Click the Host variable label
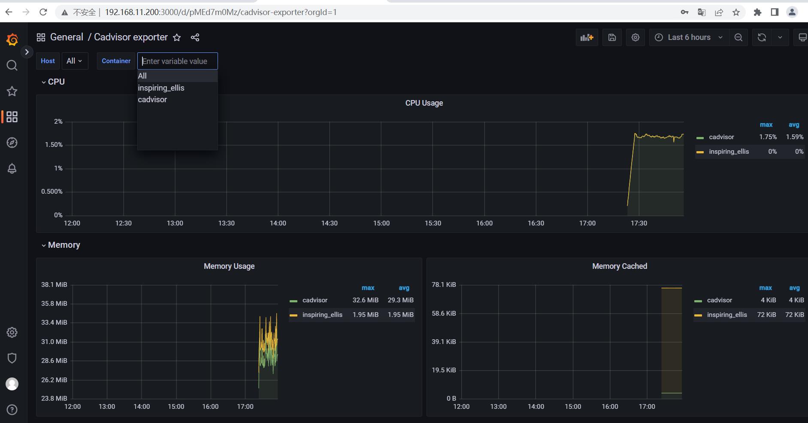808x423 pixels. (48, 61)
